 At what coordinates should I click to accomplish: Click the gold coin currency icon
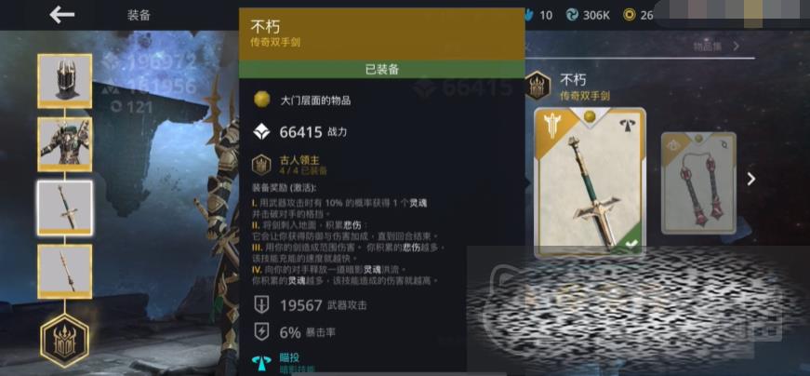click(x=629, y=15)
